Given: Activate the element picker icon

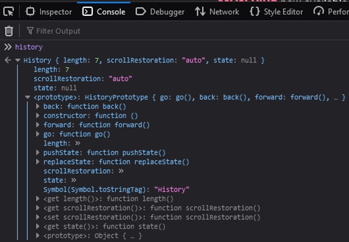Looking at the screenshot, I should click(8, 12).
